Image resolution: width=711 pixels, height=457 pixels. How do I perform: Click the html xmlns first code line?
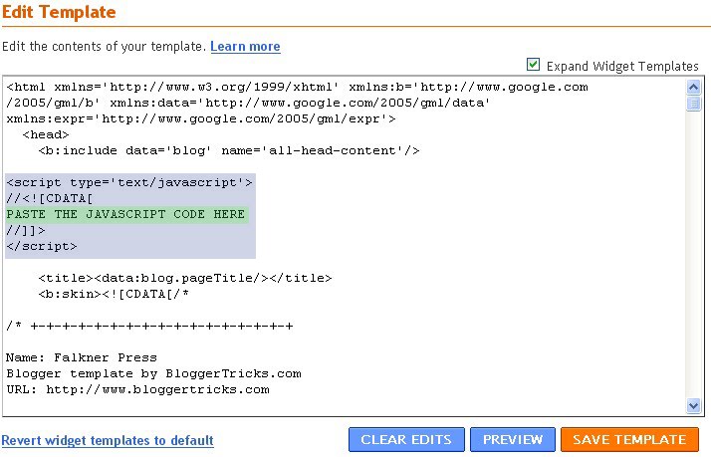click(x=297, y=87)
